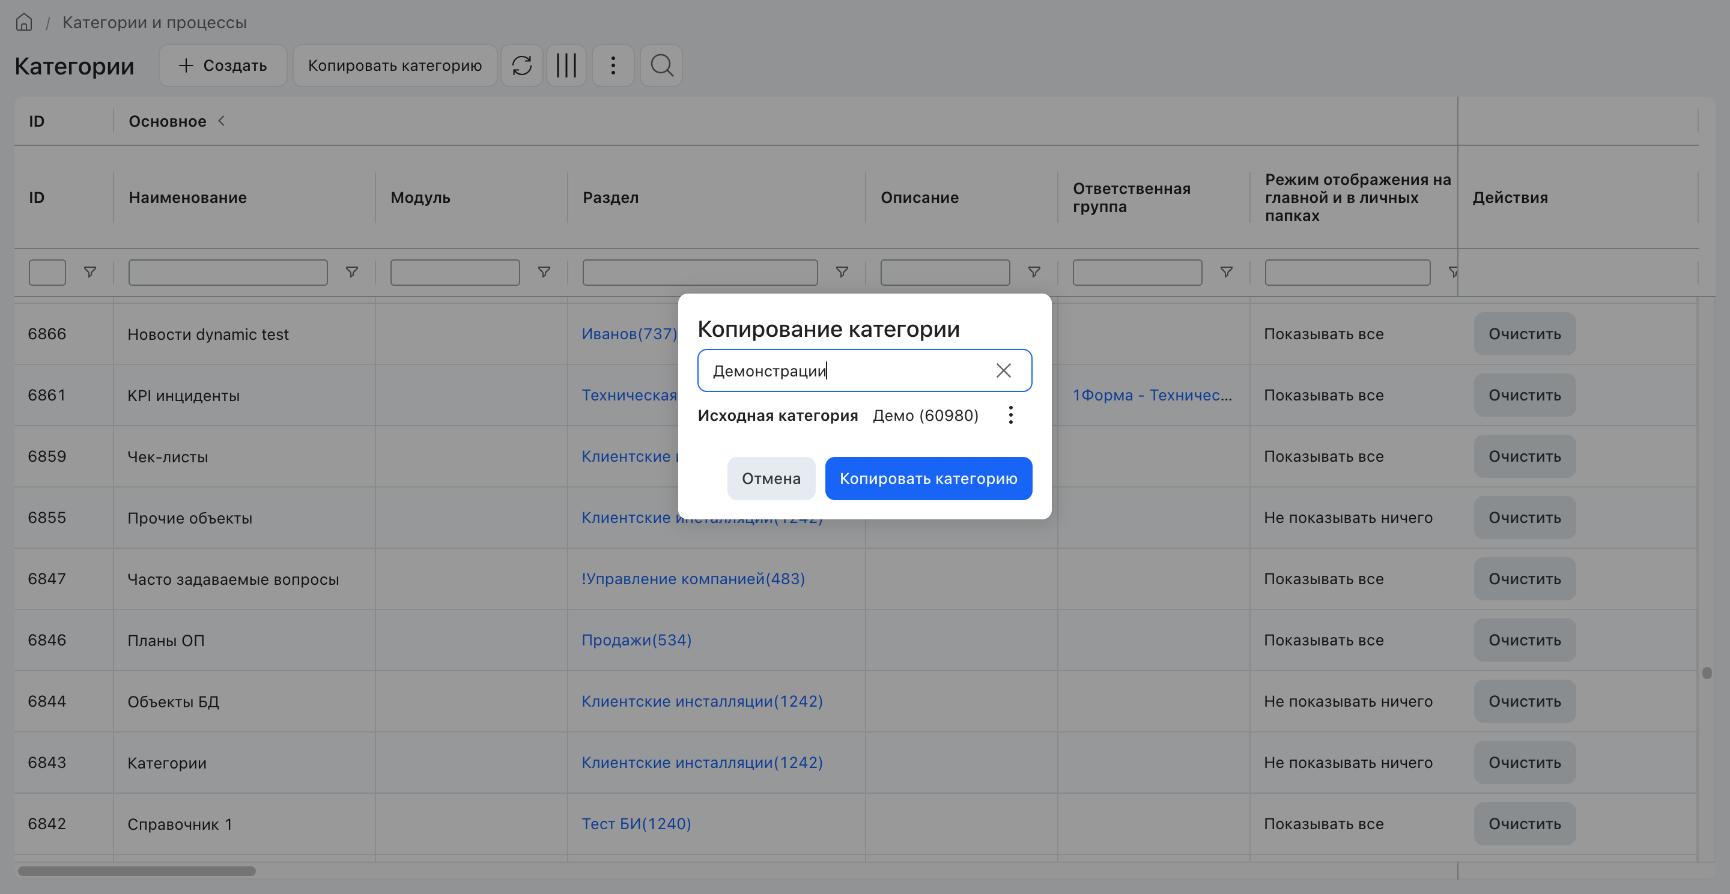Click Очистить for Справочник 1 row
This screenshot has height=894, width=1730.
[1525, 824]
